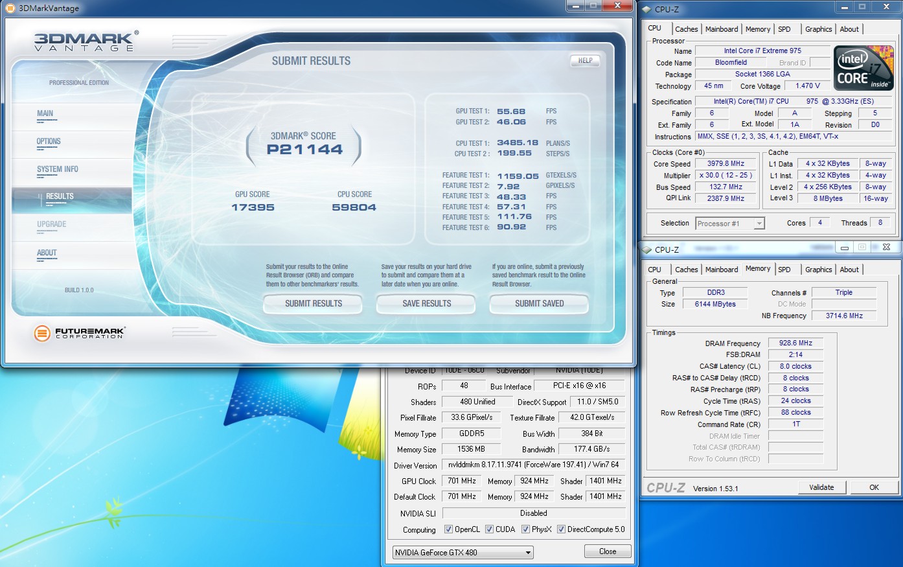Viewport: 903px width, 567px height.
Task: Click the Intel Core i7 logo
Action: (x=863, y=68)
